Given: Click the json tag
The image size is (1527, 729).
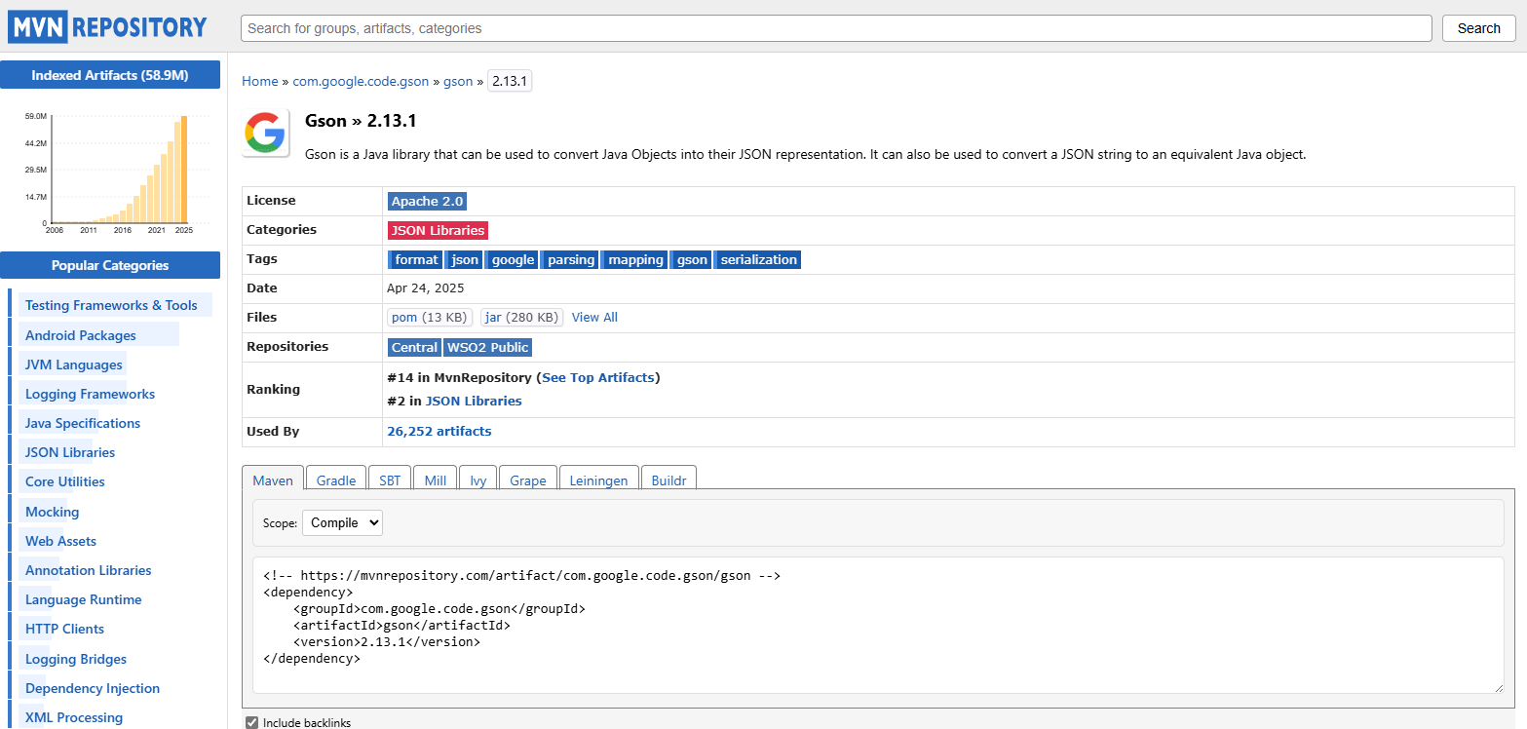Looking at the screenshot, I should point(464,259).
